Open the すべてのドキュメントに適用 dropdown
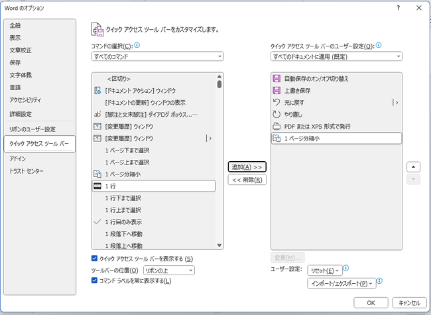The image size is (431, 315). point(336,56)
